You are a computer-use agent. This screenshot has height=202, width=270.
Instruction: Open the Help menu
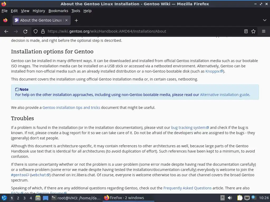pyautogui.click(x=88, y=11)
